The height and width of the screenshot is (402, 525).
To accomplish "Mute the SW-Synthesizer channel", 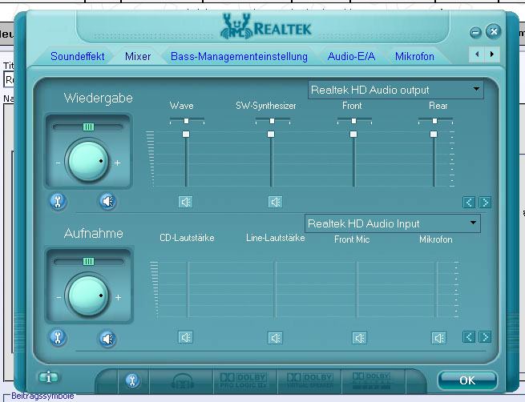I will coord(275,202).
